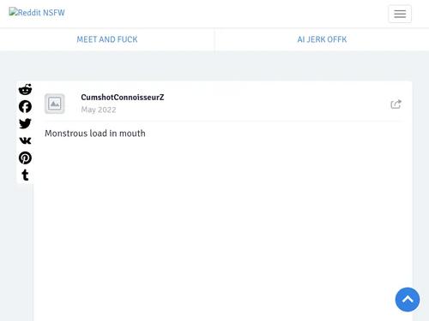Image resolution: width=429 pixels, height=321 pixels.
Task: Share post on Twitter
Action: click(25, 123)
